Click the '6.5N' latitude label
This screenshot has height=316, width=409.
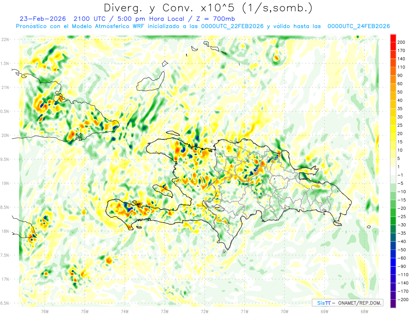(5, 303)
